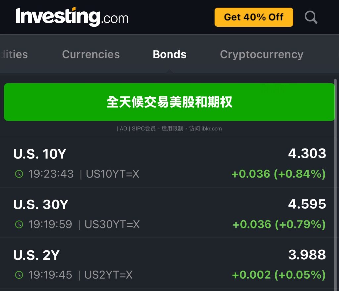Open the Cryptocurrency tab

[x=262, y=54]
